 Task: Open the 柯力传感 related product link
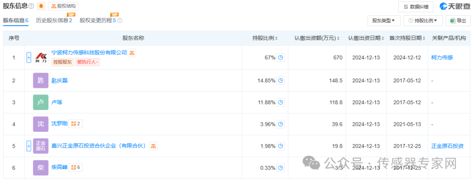point(442,57)
